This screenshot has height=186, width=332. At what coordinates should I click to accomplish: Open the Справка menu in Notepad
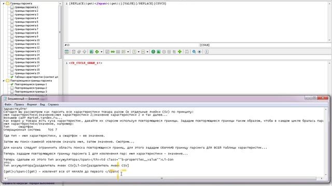tap(53, 104)
